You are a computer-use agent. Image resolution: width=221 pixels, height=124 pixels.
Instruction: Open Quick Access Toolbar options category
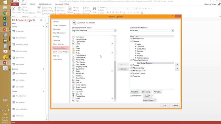tap(61, 52)
